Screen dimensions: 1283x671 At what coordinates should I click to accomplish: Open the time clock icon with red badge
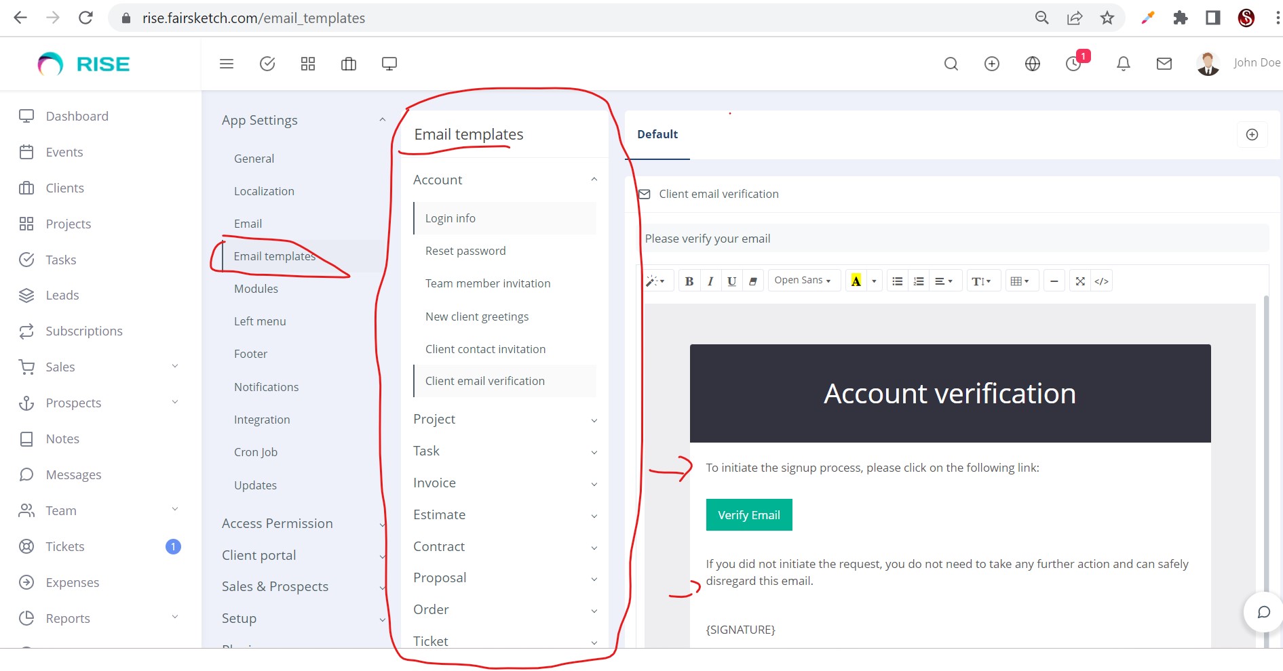tap(1075, 62)
